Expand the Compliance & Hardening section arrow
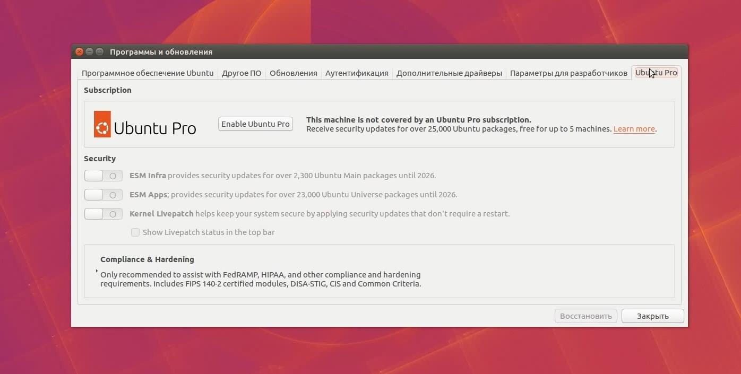 click(97, 271)
